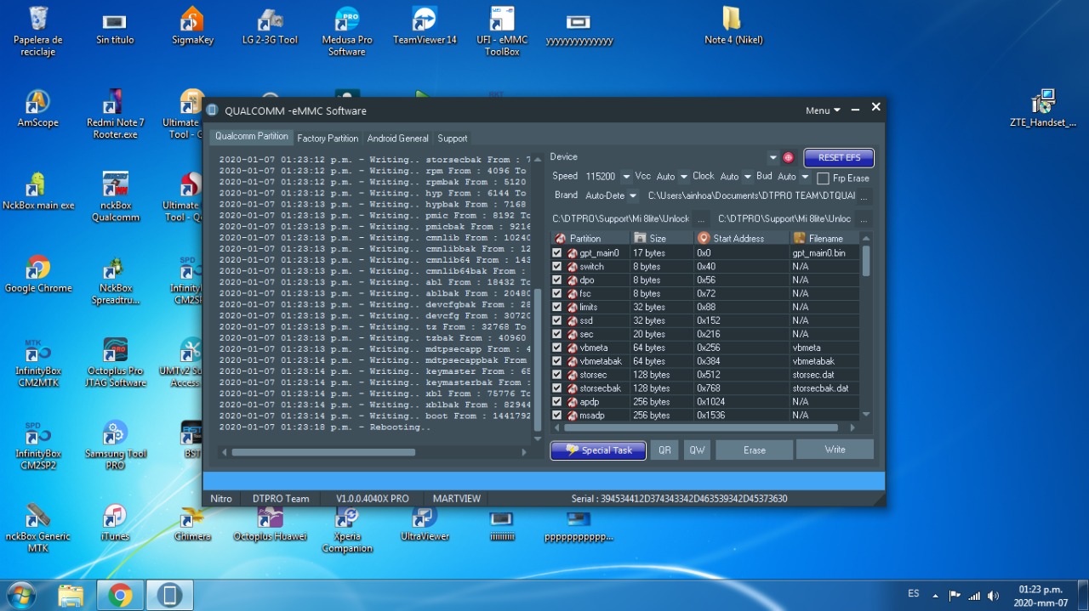Image resolution: width=1089 pixels, height=611 pixels.
Task: Switch to Support tab
Action: coord(452,138)
